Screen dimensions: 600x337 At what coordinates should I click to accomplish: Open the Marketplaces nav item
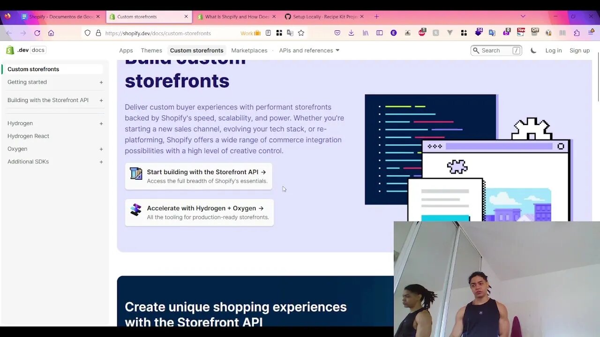point(249,51)
